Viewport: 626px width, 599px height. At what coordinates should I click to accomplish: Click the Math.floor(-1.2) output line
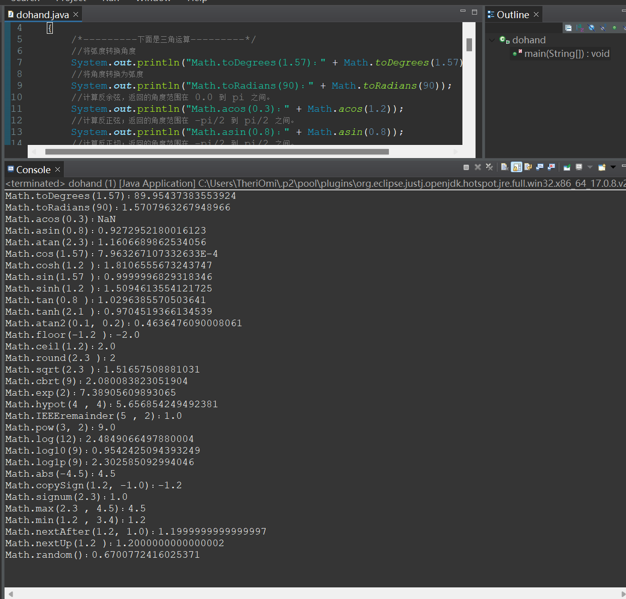tap(72, 335)
